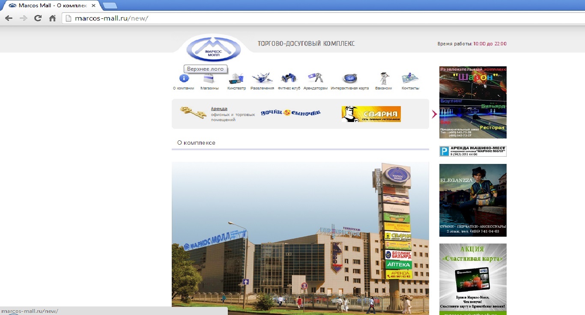This screenshot has height=315, width=585.
Task: Click the Маркос Молл building photo
Action: coord(300,238)
